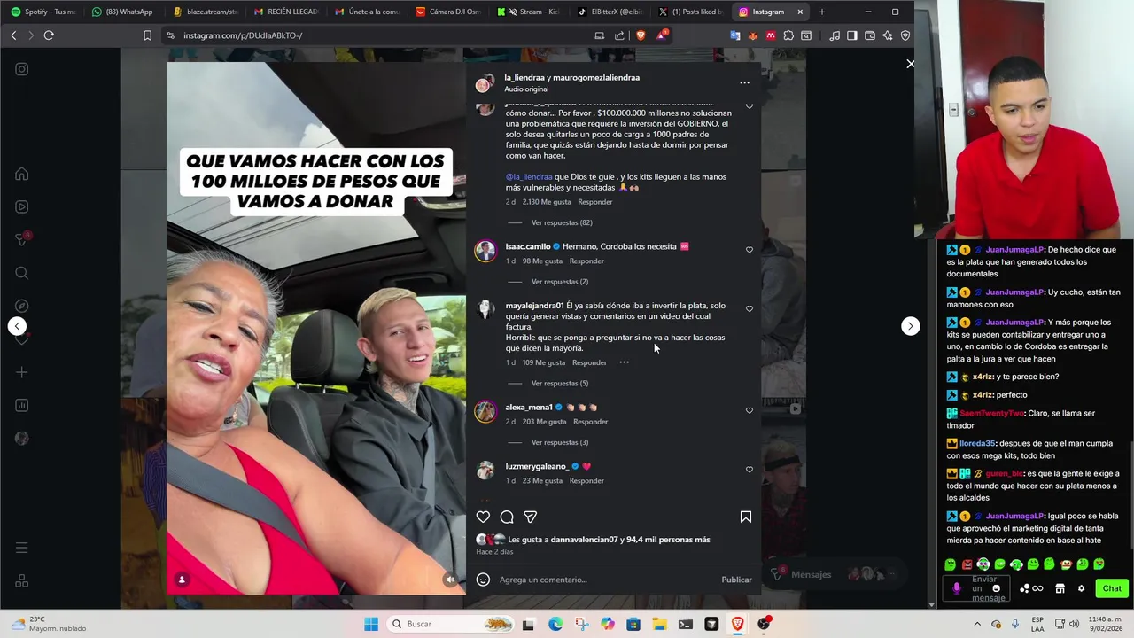
Task: Like alexa_mena1's comment
Action: click(x=750, y=411)
